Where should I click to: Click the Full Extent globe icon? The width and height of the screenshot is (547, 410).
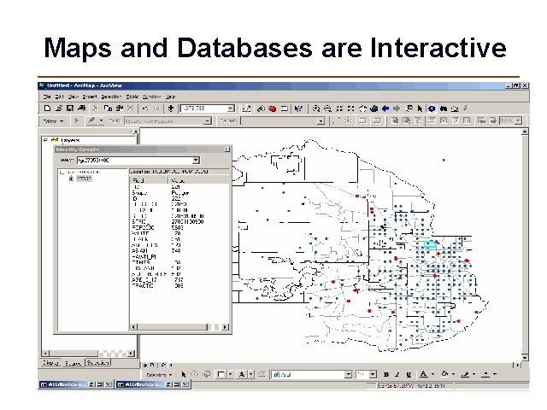[374, 108]
